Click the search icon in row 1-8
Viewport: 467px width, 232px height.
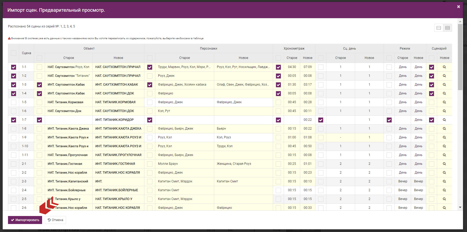click(x=444, y=129)
